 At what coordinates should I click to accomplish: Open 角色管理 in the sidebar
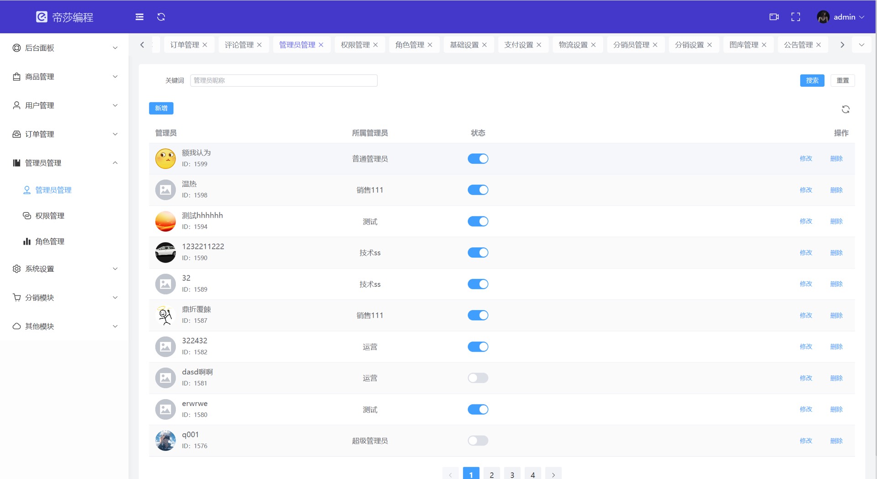[50, 242]
